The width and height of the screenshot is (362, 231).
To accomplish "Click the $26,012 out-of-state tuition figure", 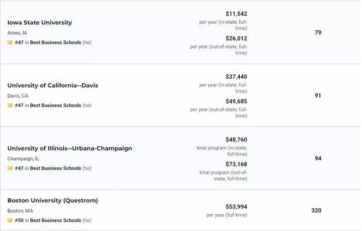I will pyautogui.click(x=237, y=38).
